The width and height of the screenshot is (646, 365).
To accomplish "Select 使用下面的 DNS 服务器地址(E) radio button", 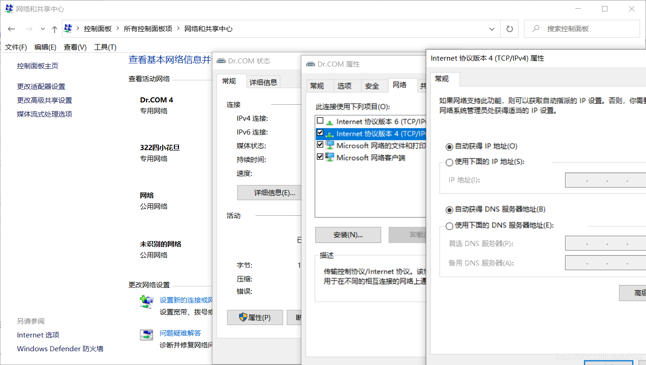I will [450, 226].
